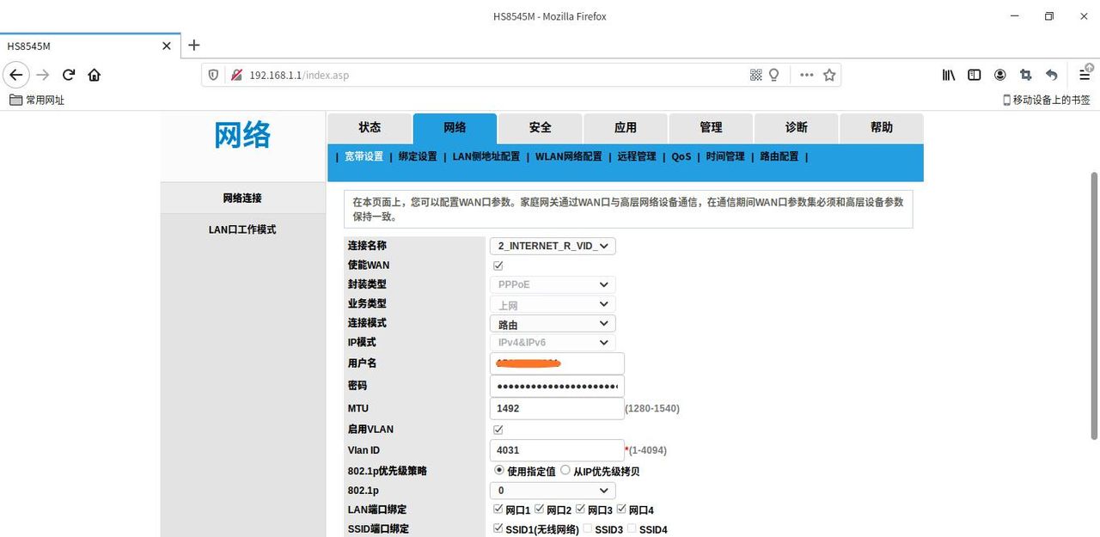Open the 远程管理 submenu link
1100x537 pixels.
click(x=637, y=156)
